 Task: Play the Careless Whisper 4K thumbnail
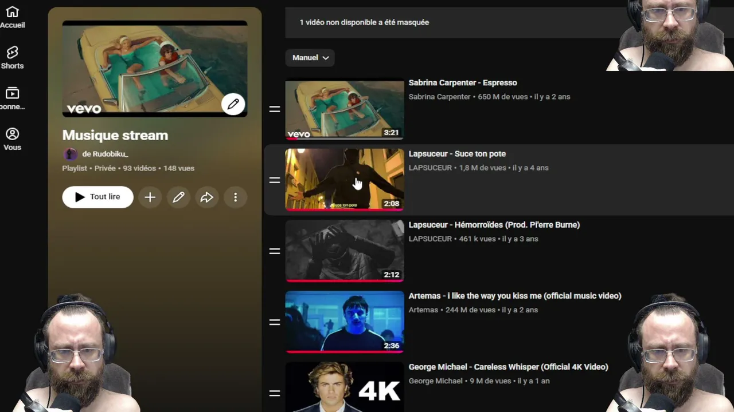345,387
